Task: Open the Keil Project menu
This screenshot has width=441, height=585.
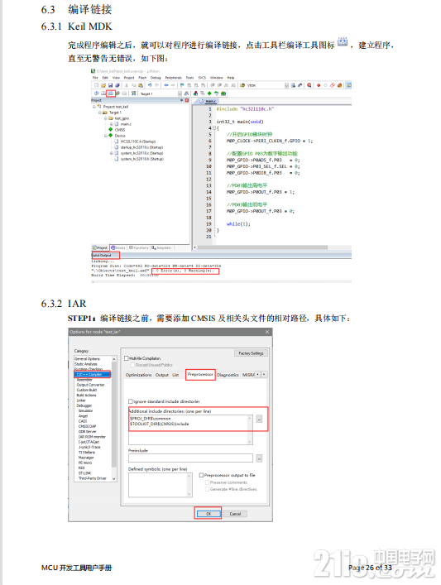Action: click(x=129, y=78)
